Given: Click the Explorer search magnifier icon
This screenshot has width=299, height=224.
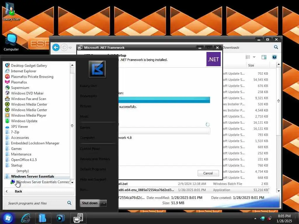Looking at the screenshot, I should pyautogui.click(x=276, y=47).
